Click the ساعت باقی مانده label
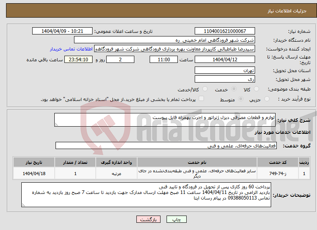The height and width of the screenshot is (230, 317). tap(45, 60)
